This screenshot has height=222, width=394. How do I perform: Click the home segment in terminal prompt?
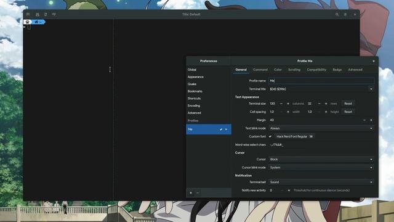click(38, 22)
